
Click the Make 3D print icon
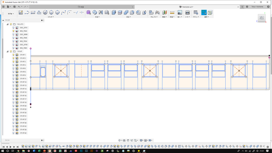click(187, 12)
